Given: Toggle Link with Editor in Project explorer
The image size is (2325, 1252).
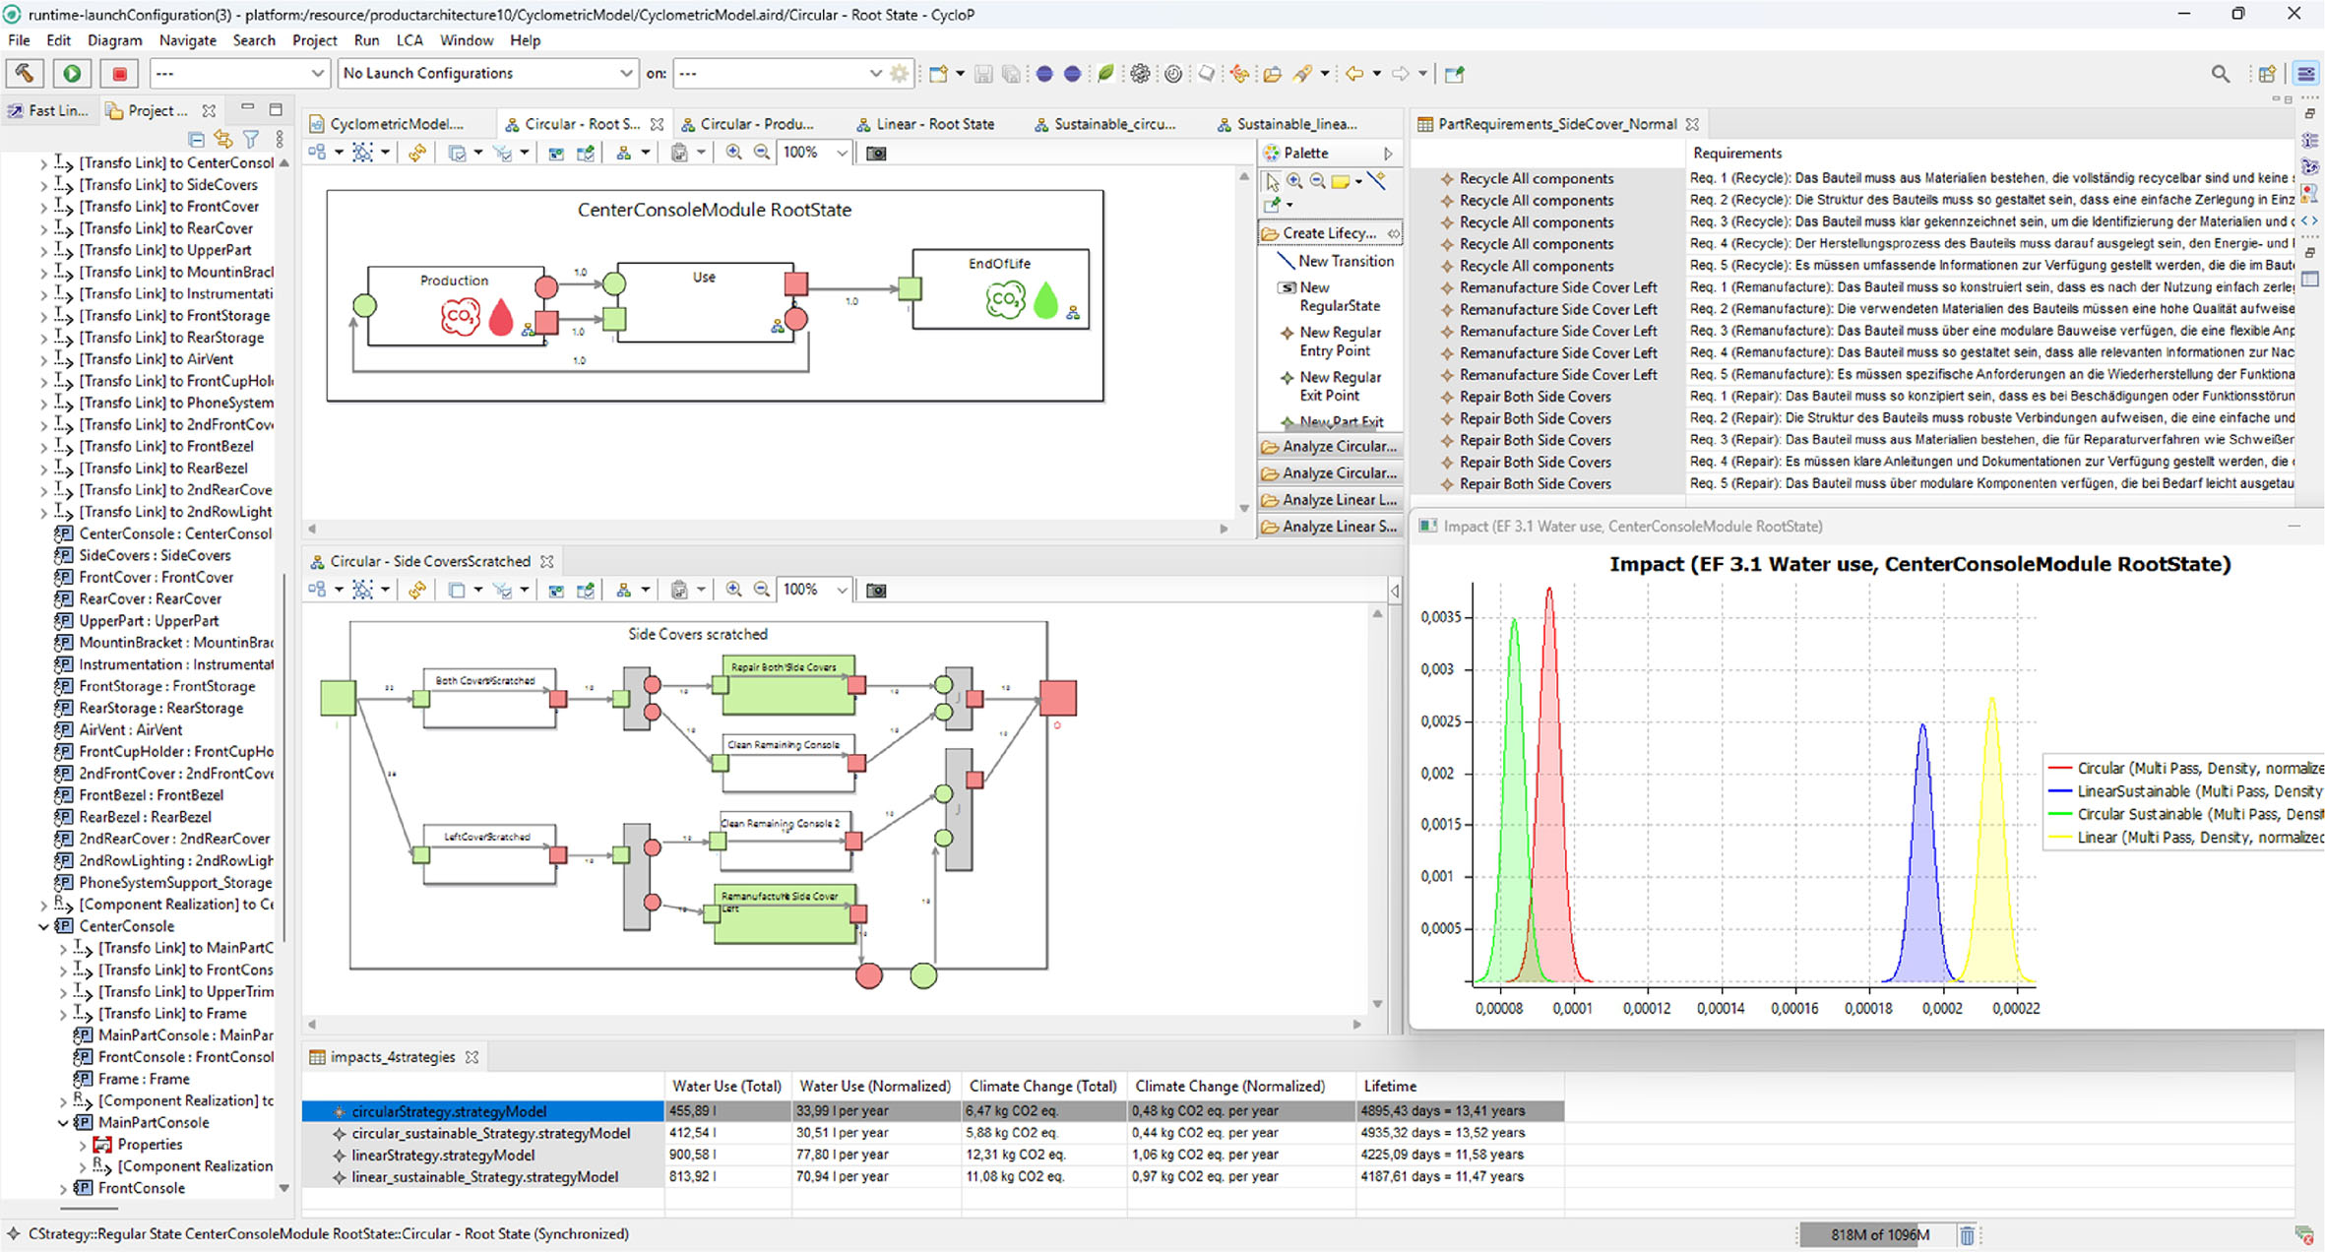Looking at the screenshot, I should [x=223, y=140].
